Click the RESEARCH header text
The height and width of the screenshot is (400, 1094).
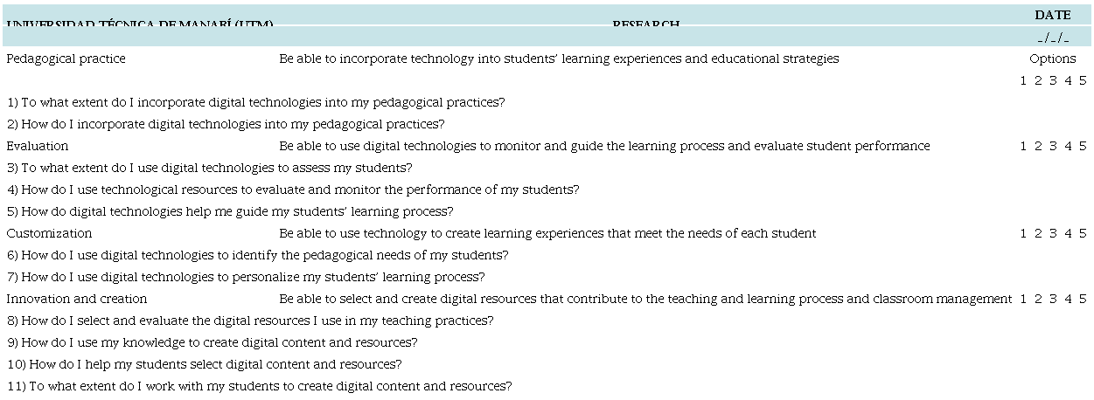pyautogui.click(x=645, y=24)
